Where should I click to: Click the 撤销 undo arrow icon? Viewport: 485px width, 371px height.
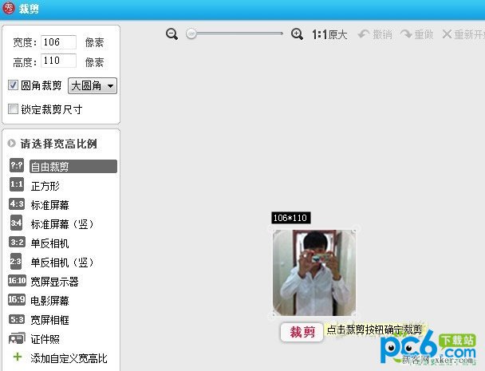[364, 34]
